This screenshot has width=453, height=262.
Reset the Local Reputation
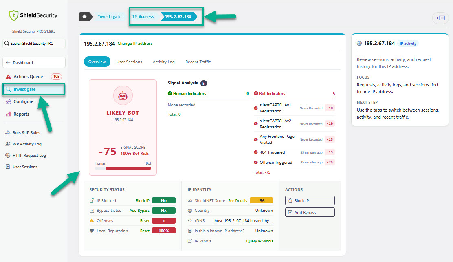pos(145,231)
